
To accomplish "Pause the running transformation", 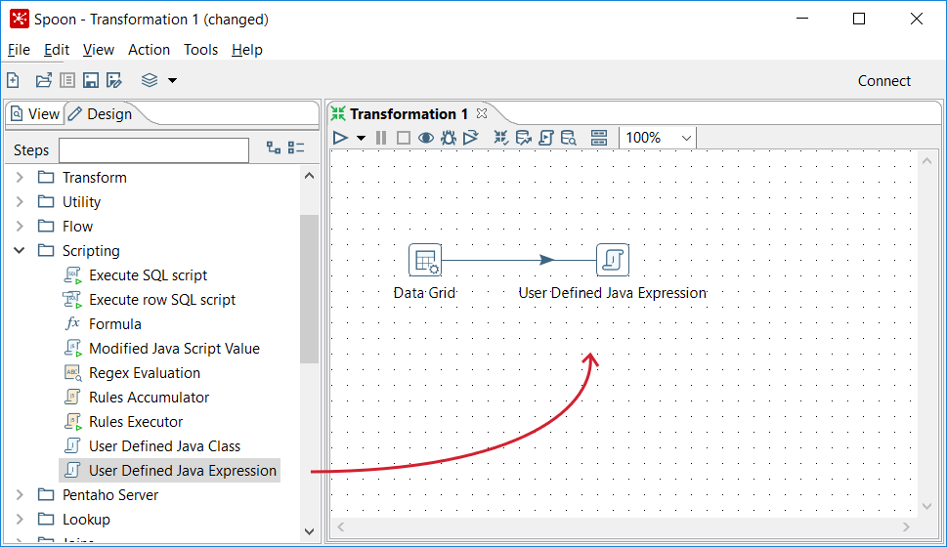I will coord(381,139).
